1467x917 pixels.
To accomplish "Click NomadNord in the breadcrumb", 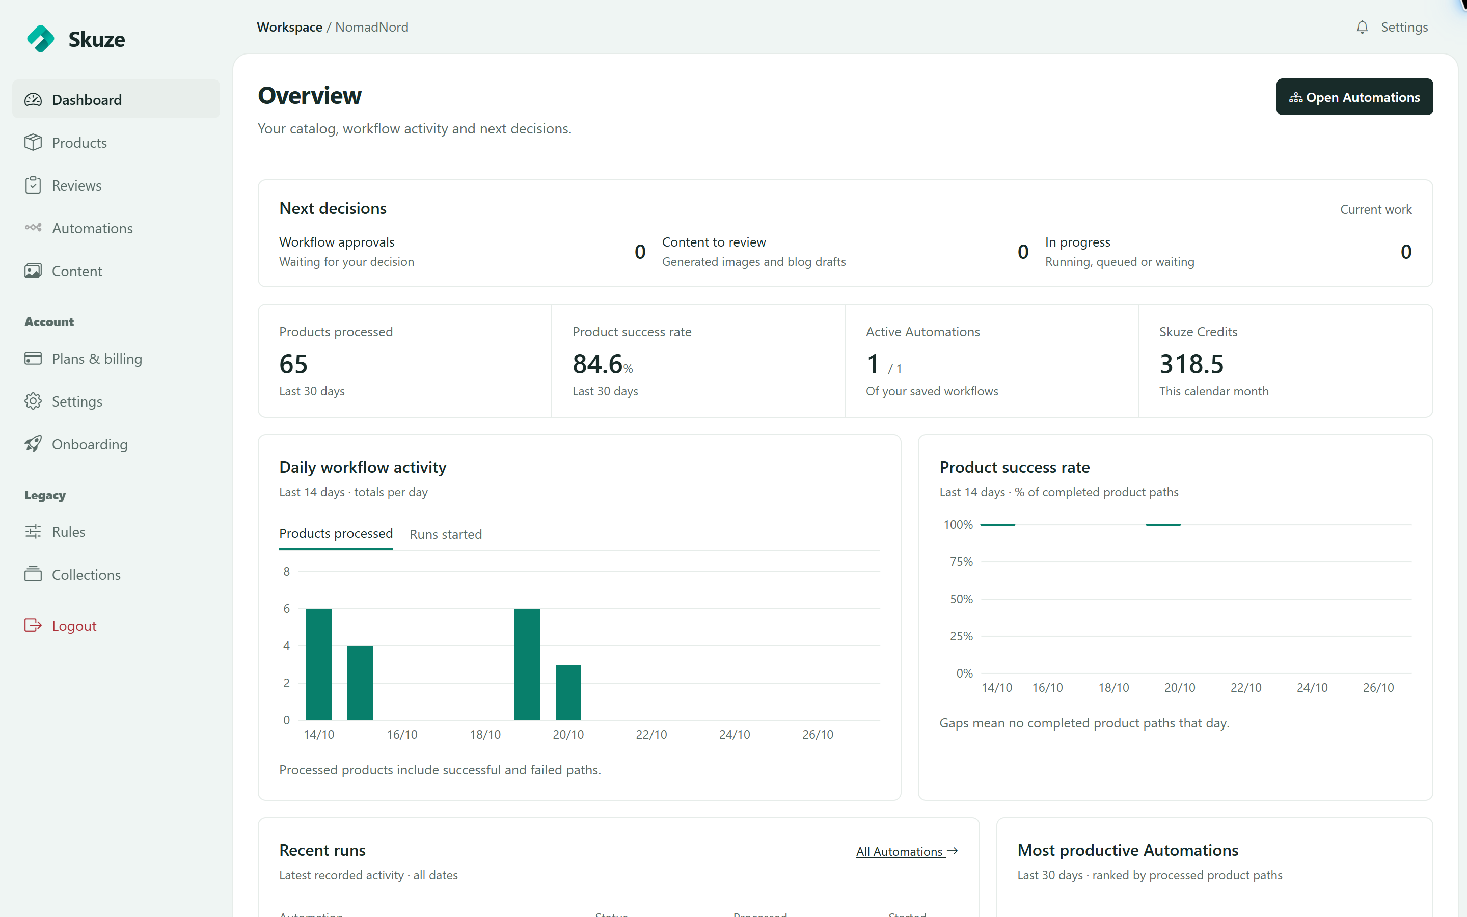I will (x=372, y=28).
